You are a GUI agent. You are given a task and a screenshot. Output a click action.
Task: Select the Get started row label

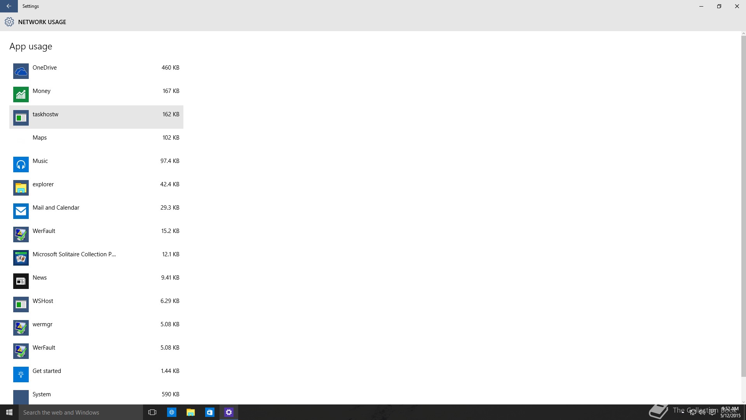[x=47, y=371]
